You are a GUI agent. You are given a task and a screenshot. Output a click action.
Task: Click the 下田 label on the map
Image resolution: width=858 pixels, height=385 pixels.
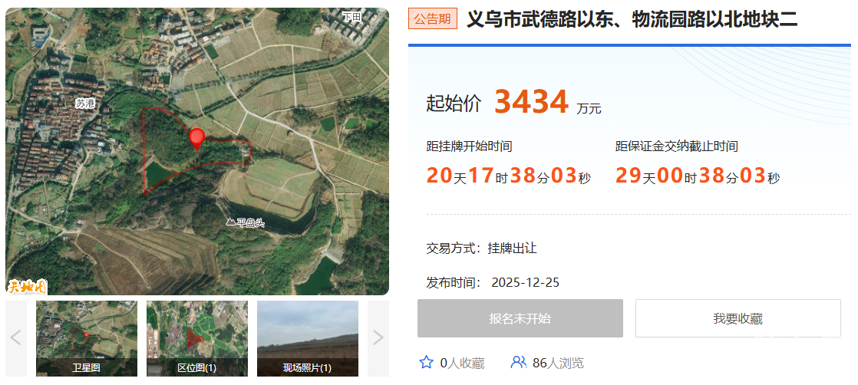tap(351, 17)
